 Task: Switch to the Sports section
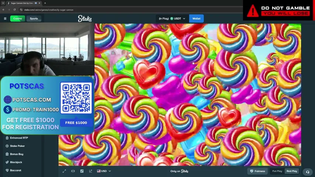[x=34, y=18]
